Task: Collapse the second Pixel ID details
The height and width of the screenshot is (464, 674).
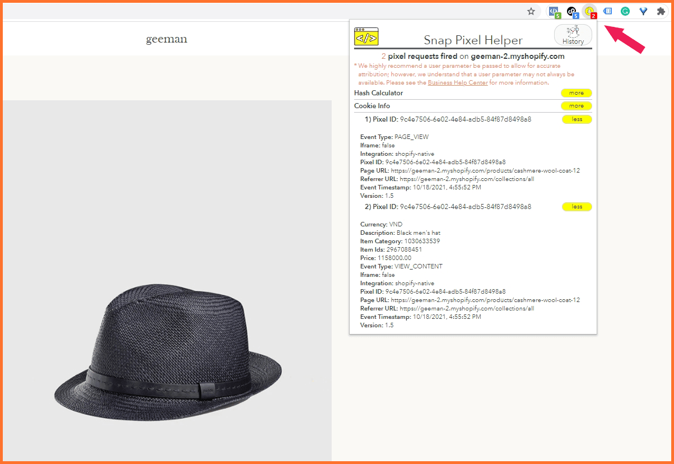Action: tap(577, 207)
